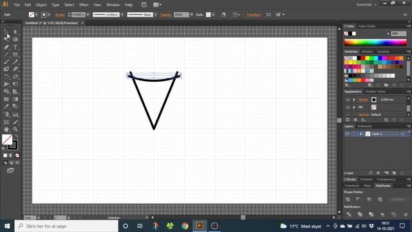Image resolution: width=412 pixels, height=232 pixels.
Task: Select the Blob Brush tool
Action: pos(6,69)
